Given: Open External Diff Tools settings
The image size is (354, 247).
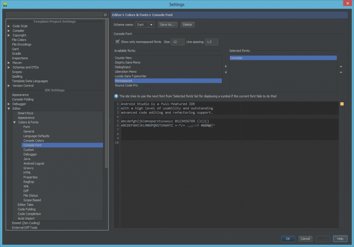Looking at the screenshot, I should 25,228.
